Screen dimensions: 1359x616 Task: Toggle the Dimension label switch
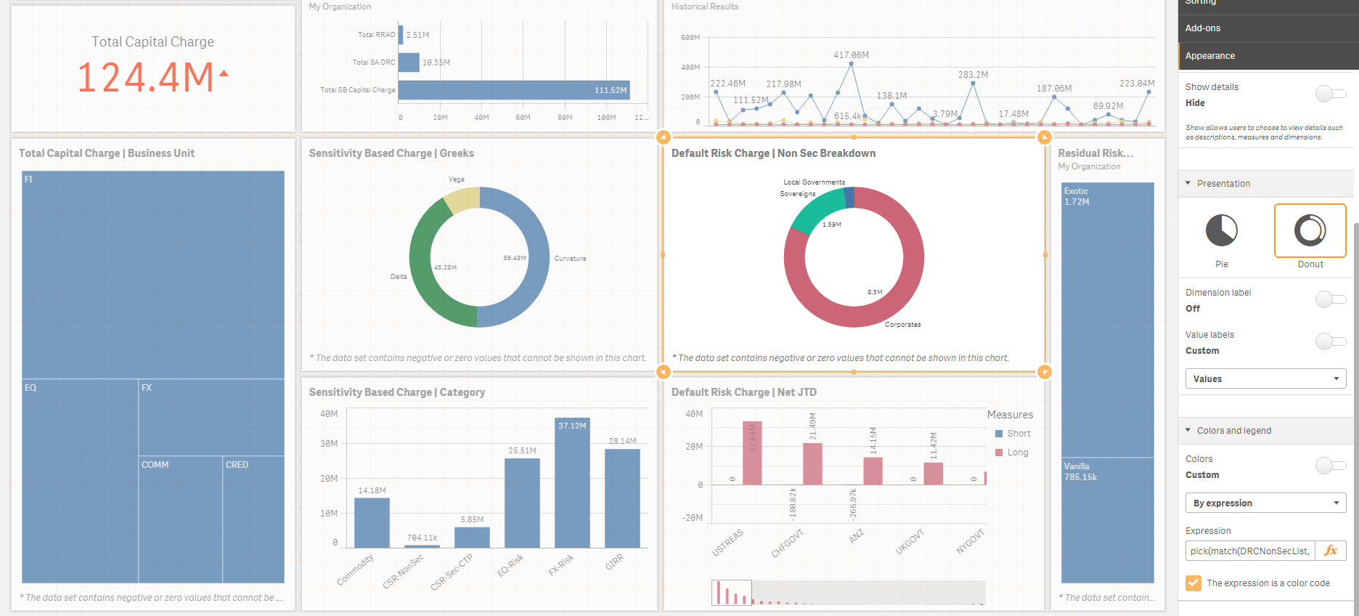(x=1331, y=299)
